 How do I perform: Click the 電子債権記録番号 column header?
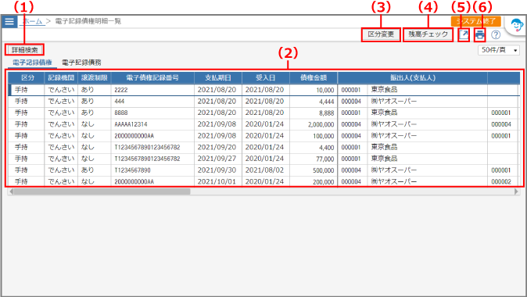point(152,77)
